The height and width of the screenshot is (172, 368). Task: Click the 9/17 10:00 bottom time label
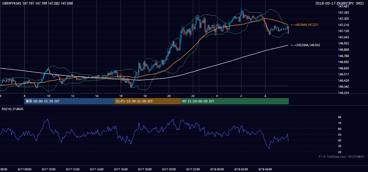click(x=48, y=169)
